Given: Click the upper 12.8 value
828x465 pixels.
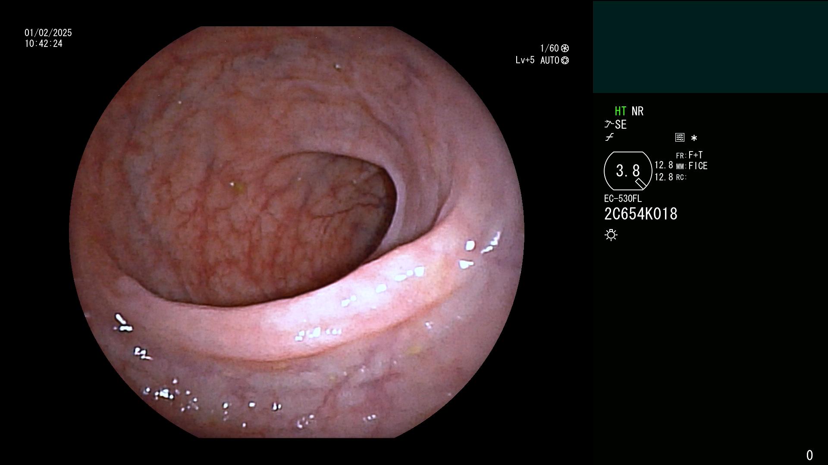Looking at the screenshot, I should 664,165.
